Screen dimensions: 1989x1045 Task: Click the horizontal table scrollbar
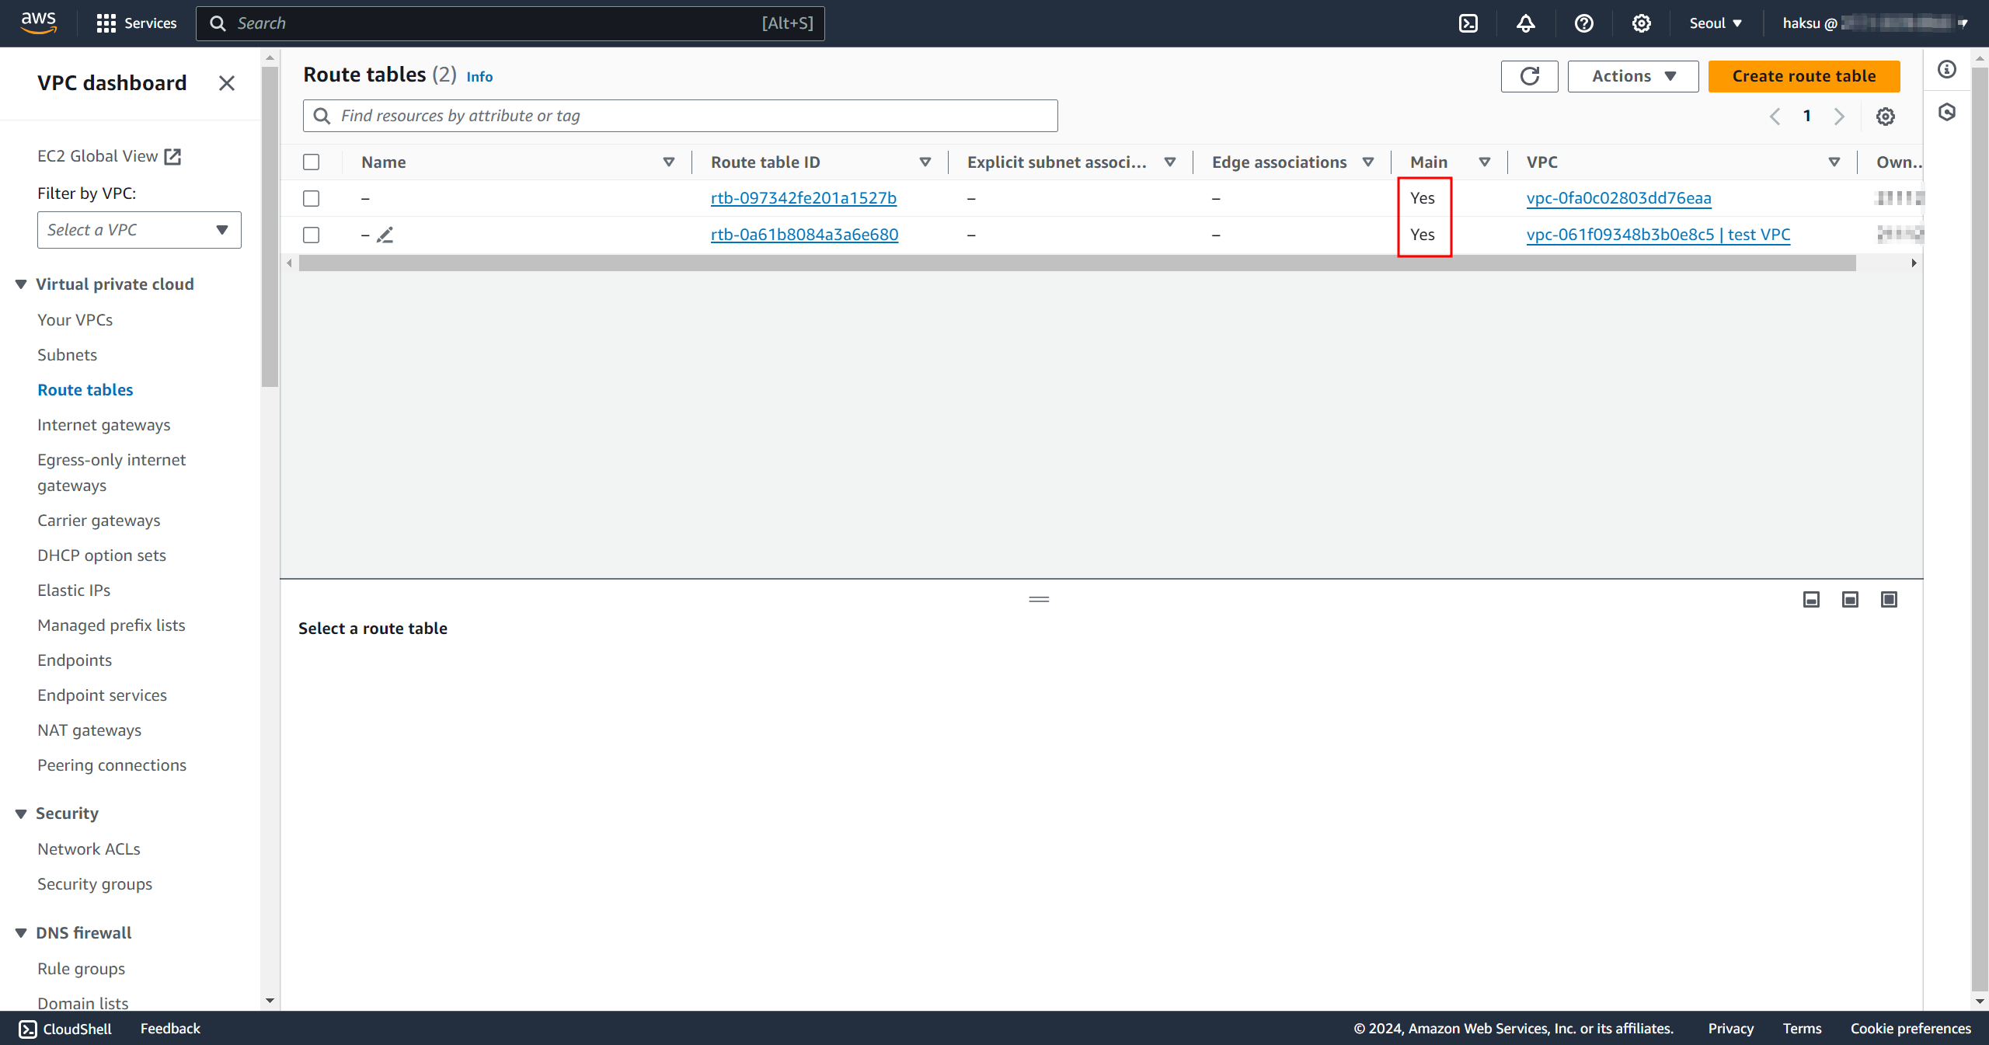pos(1076,263)
